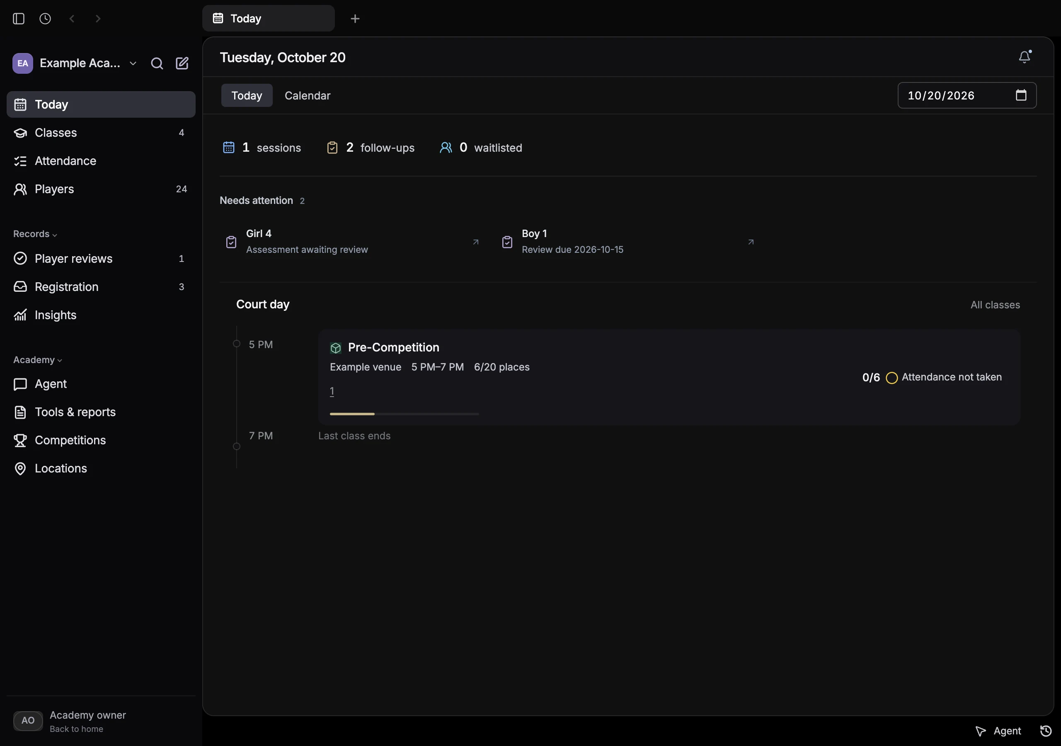Open notifications bell icon
Screen dimensions: 1061x746
pyautogui.click(x=1025, y=56)
